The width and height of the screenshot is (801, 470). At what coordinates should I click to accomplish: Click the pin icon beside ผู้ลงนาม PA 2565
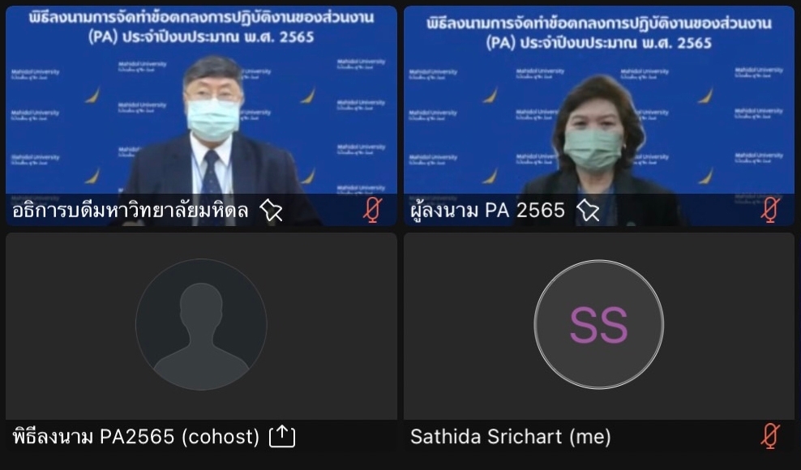tap(588, 210)
